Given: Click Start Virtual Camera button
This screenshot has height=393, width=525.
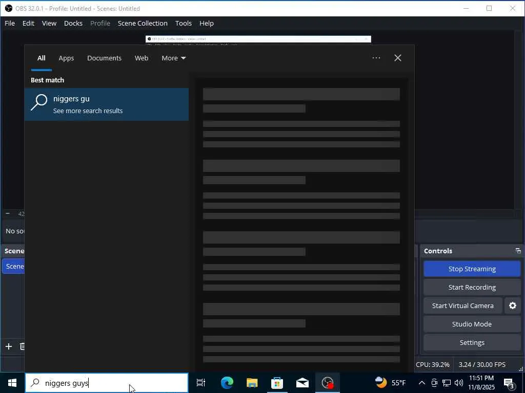Looking at the screenshot, I should pyautogui.click(x=463, y=306).
